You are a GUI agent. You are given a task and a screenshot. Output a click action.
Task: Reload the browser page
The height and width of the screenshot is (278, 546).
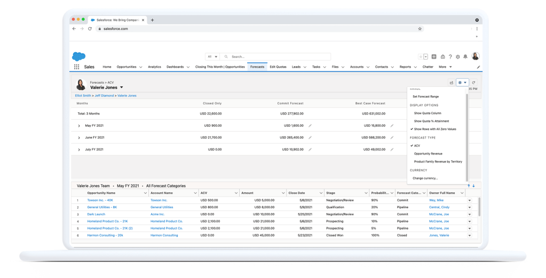pos(90,29)
